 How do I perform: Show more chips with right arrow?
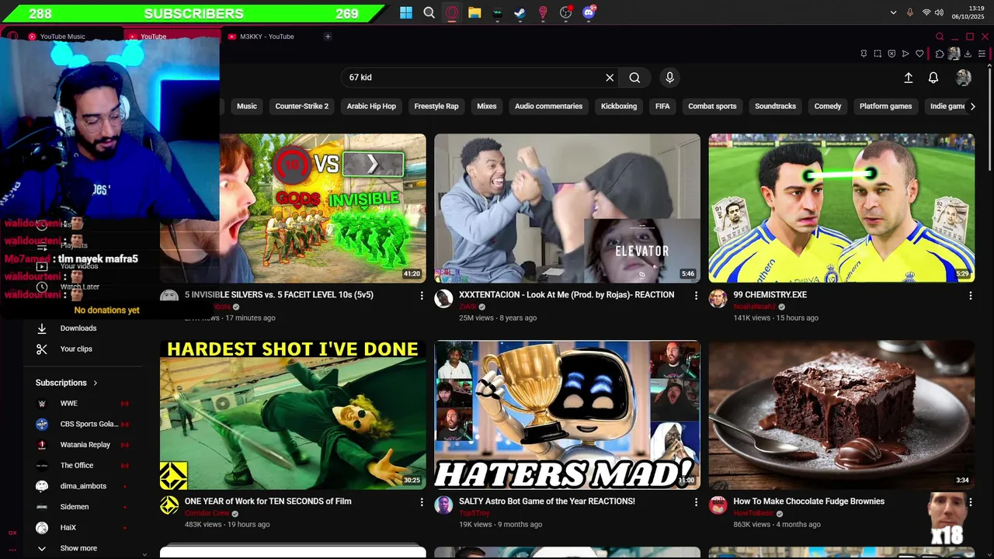click(972, 106)
